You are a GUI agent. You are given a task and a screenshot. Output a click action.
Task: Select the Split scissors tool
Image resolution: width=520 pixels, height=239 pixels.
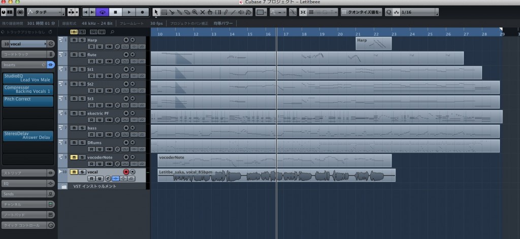(x=172, y=12)
